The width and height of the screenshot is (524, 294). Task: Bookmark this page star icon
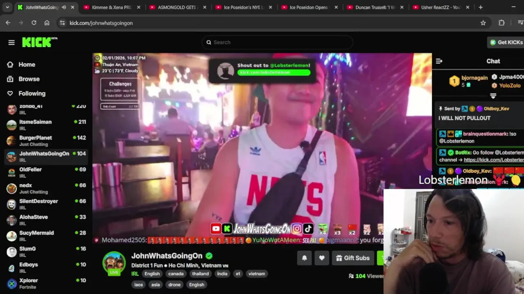(x=483, y=23)
